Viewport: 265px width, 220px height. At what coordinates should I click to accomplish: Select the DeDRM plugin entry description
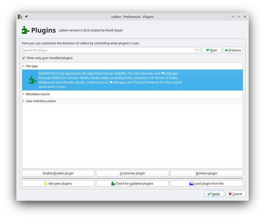pyautogui.click(x=110, y=80)
